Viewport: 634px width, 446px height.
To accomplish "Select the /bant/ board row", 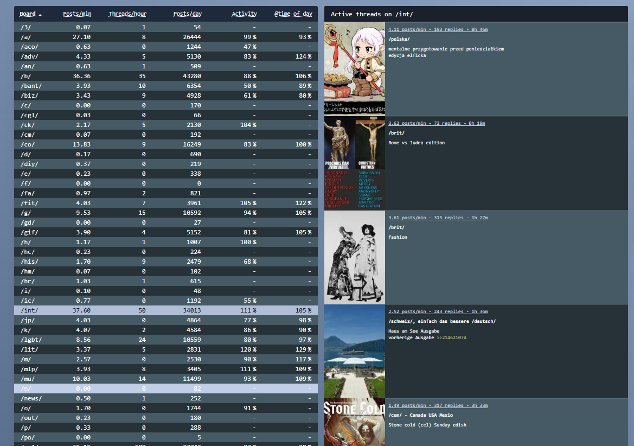I will coord(166,86).
